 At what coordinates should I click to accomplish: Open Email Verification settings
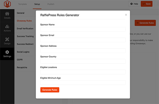pos(25,29)
